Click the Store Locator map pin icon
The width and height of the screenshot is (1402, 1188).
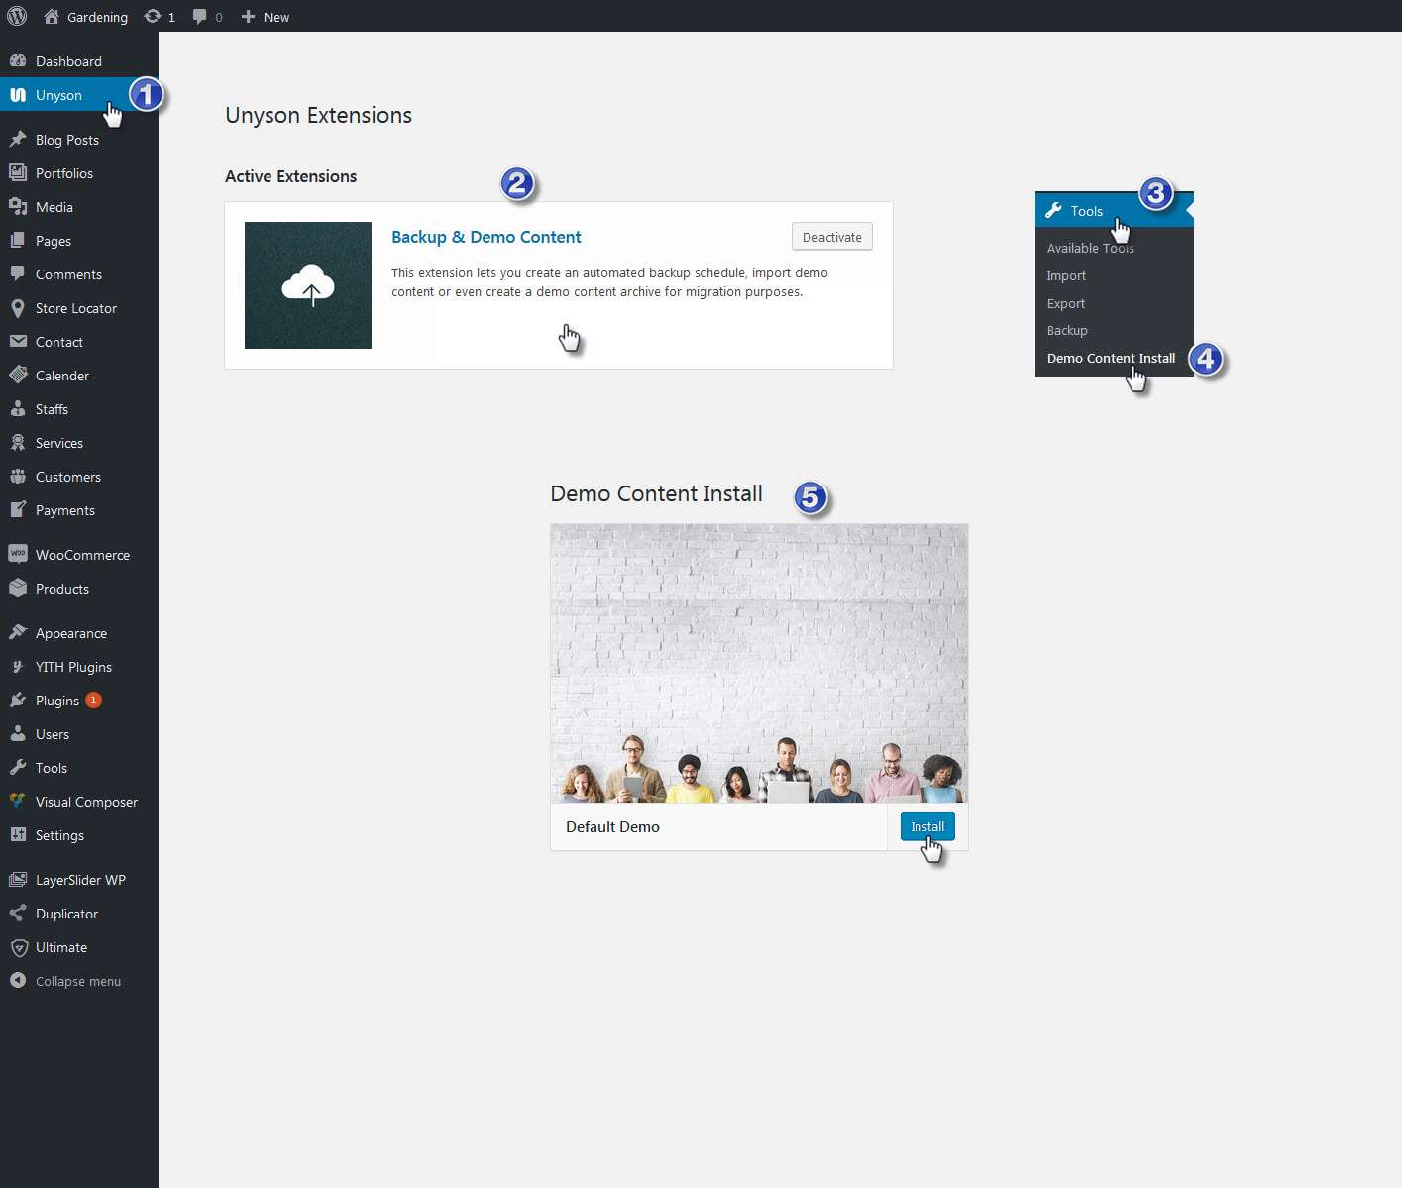tap(18, 308)
